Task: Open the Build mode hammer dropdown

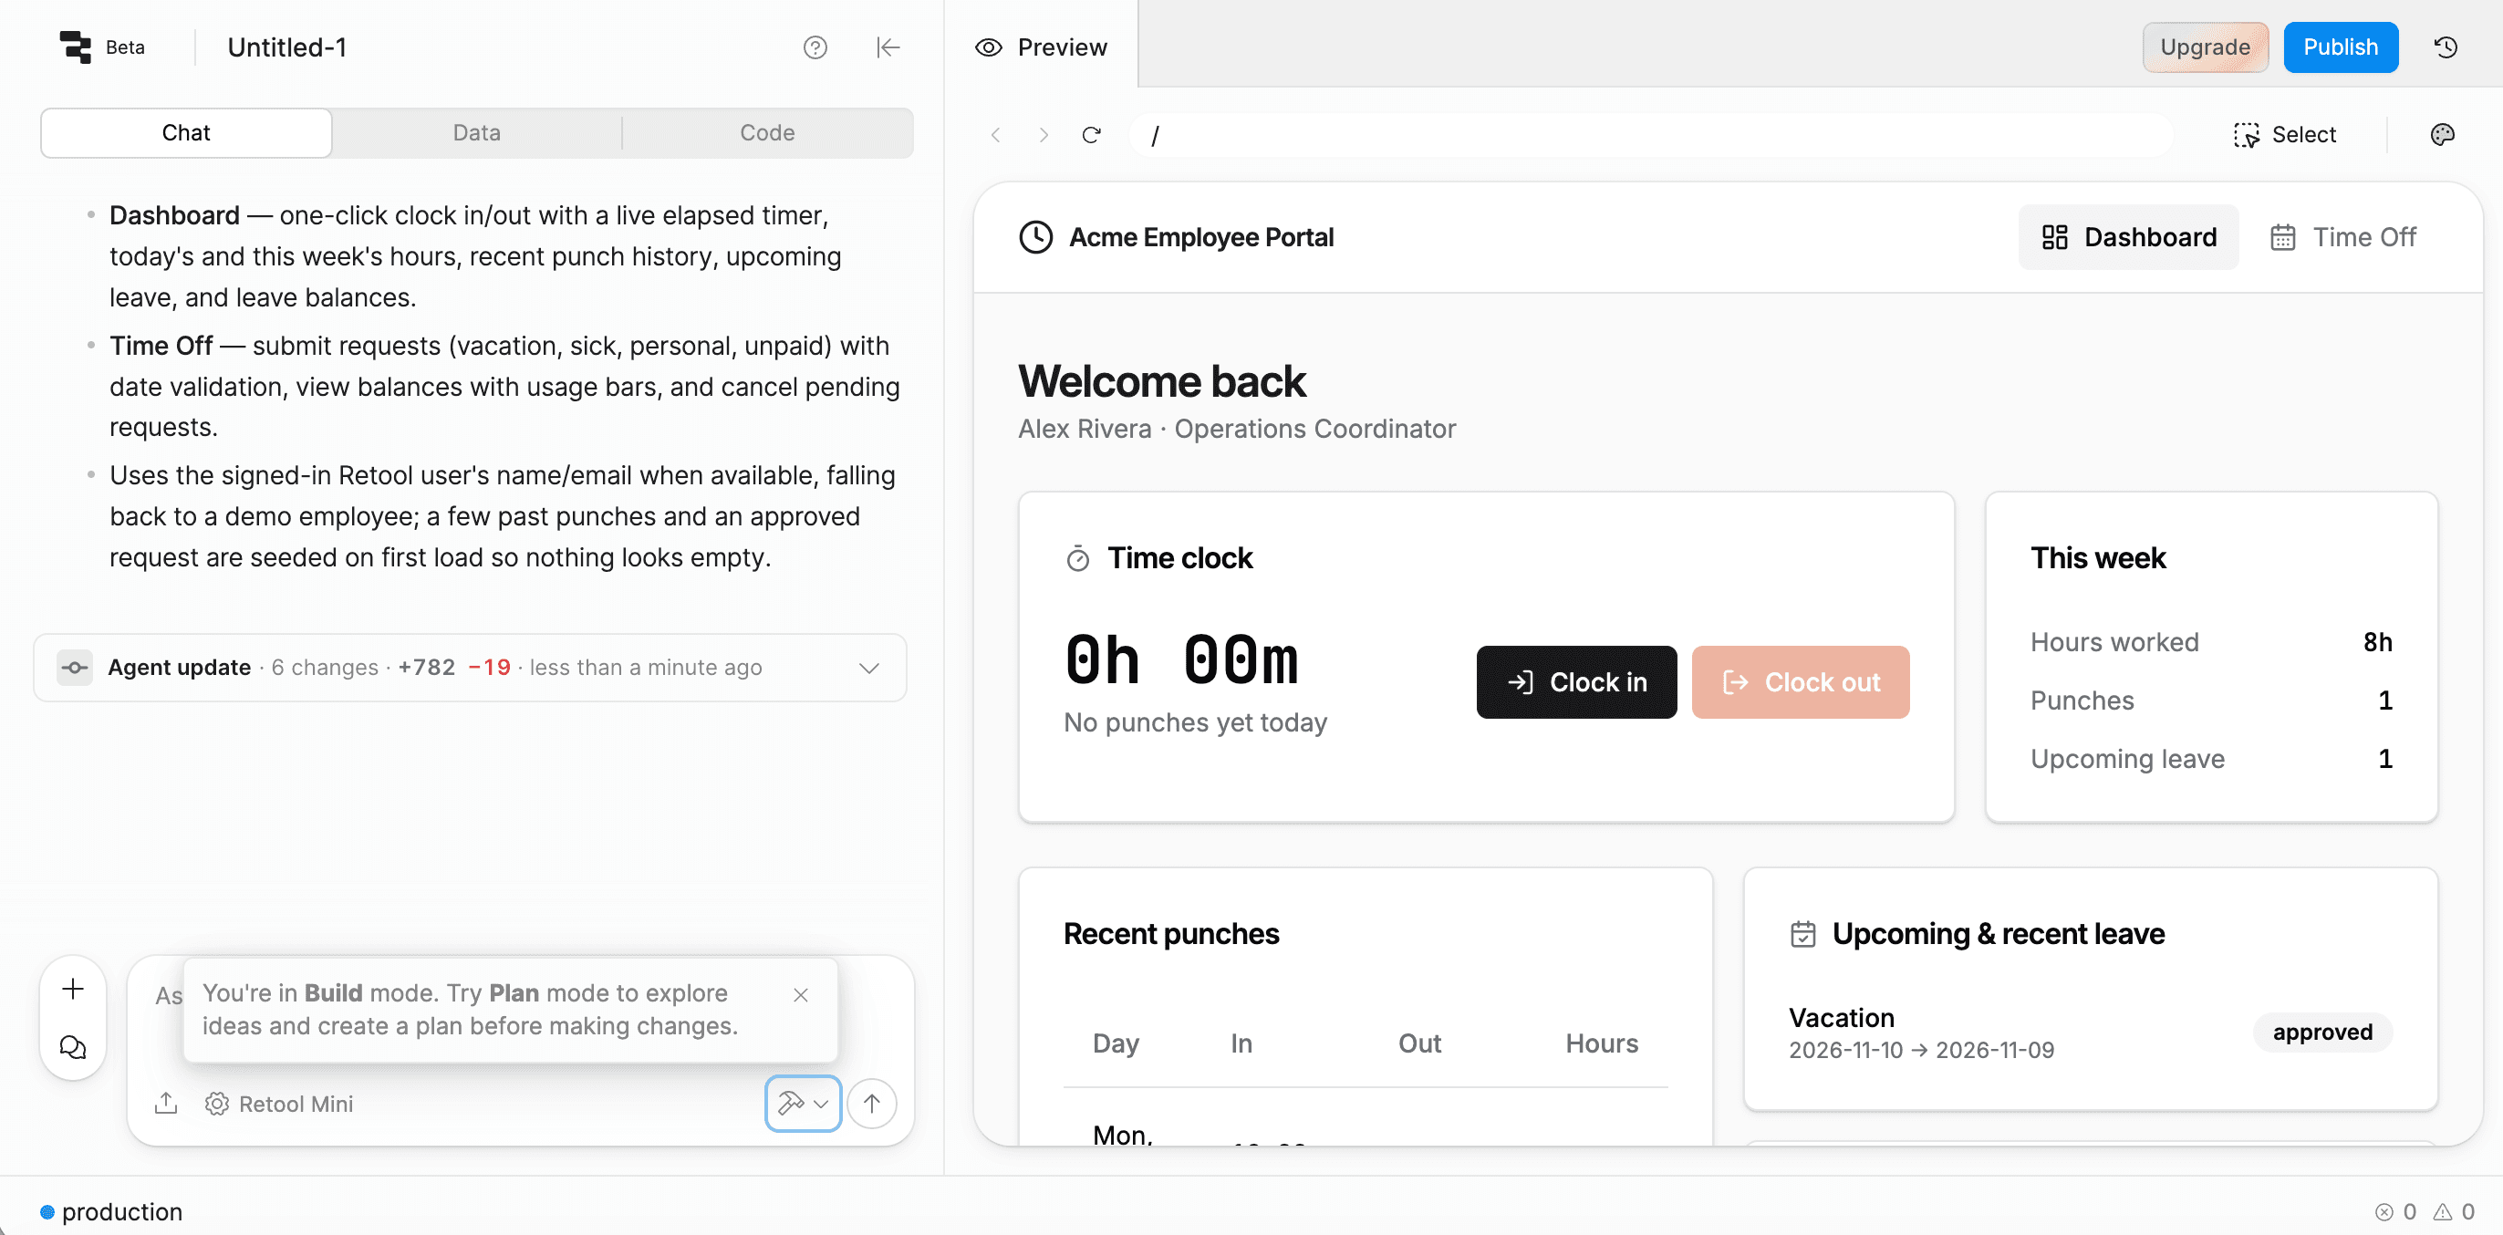Action: tap(803, 1104)
